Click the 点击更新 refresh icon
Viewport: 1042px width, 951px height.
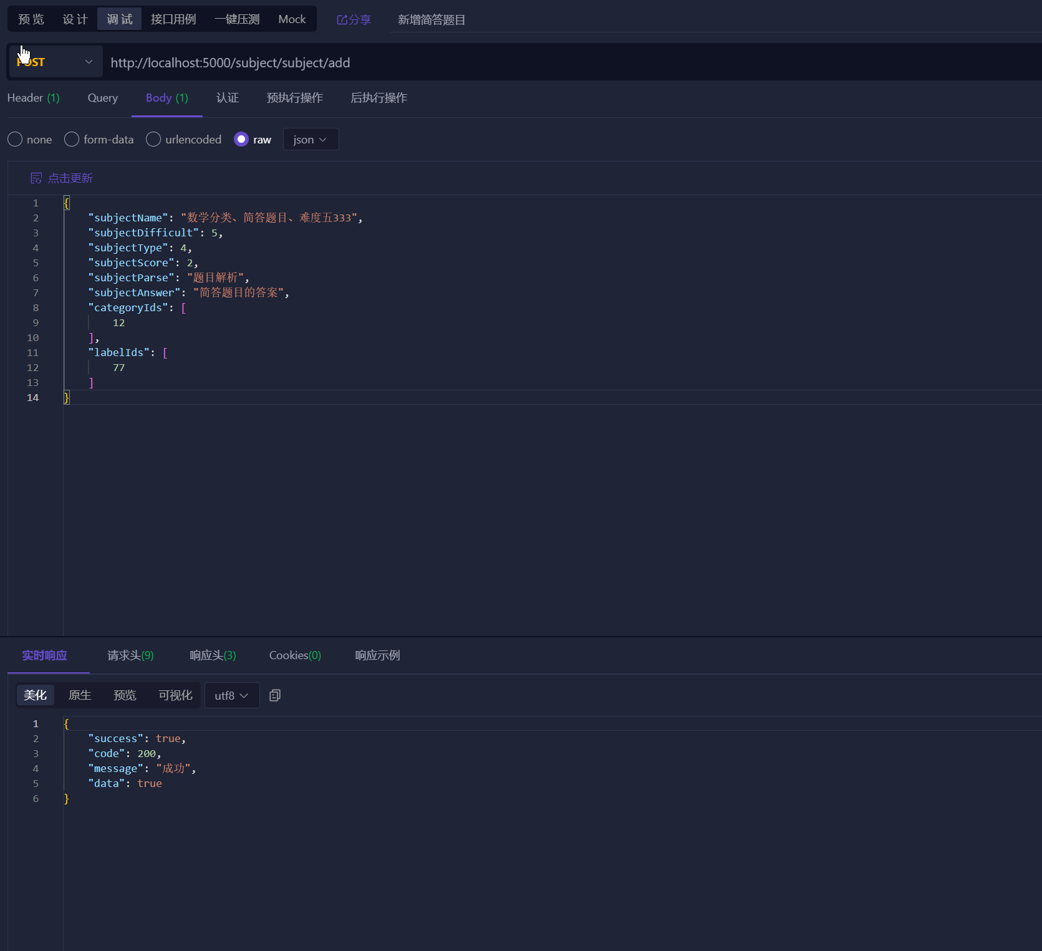point(36,178)
